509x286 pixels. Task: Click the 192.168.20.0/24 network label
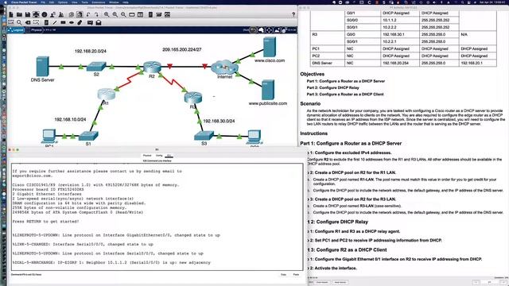pos(90,51)
